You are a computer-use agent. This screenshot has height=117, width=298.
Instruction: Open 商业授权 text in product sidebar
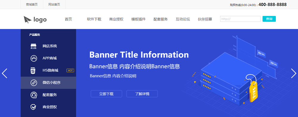point(50,107)
